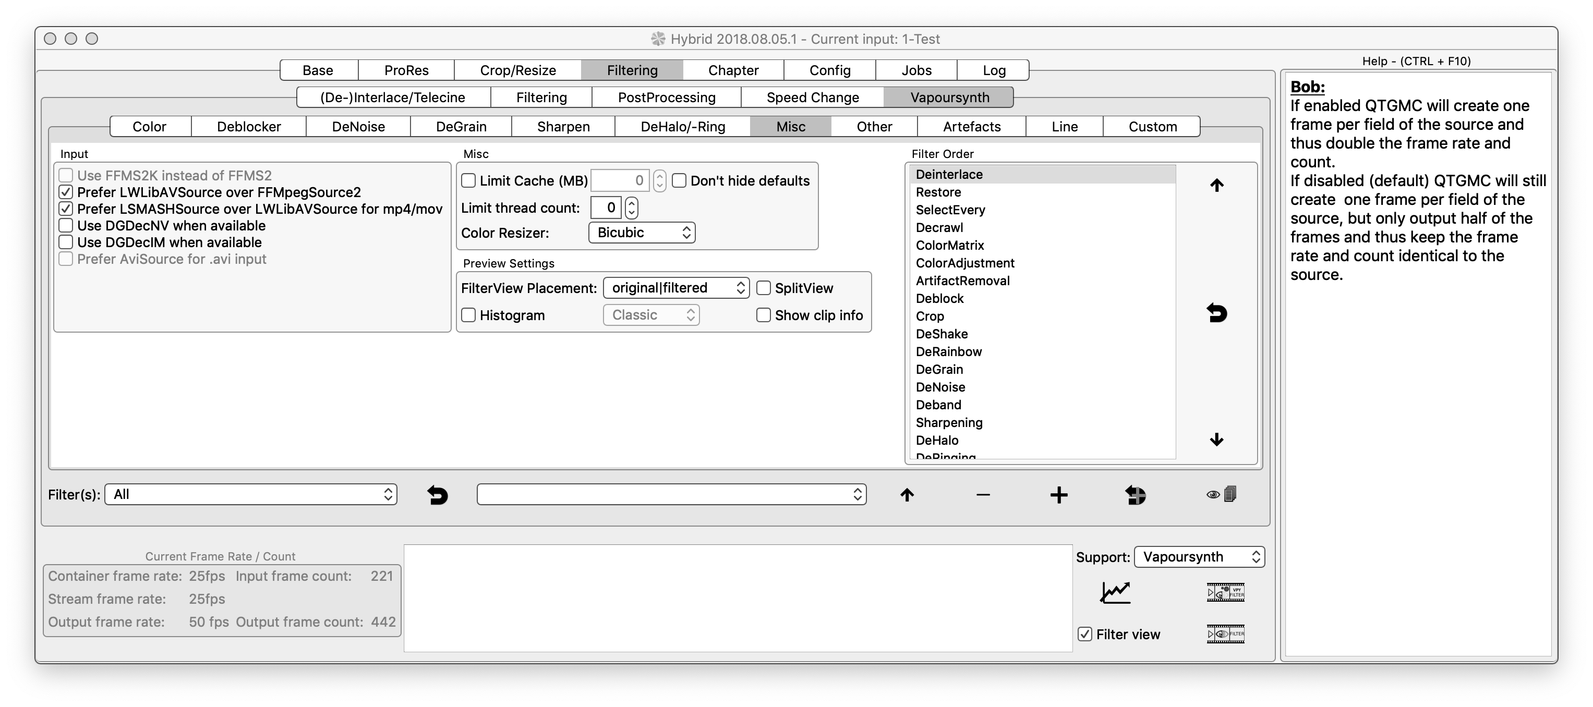Switch to the Crop/Resize tab
The width and height of the screenshot is (1593, 707).
click(517, 70)
